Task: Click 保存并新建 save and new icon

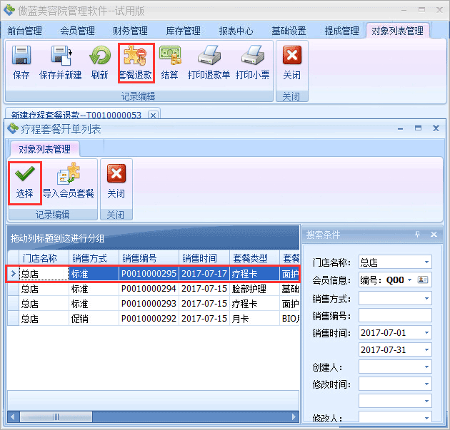Action: 61,56
